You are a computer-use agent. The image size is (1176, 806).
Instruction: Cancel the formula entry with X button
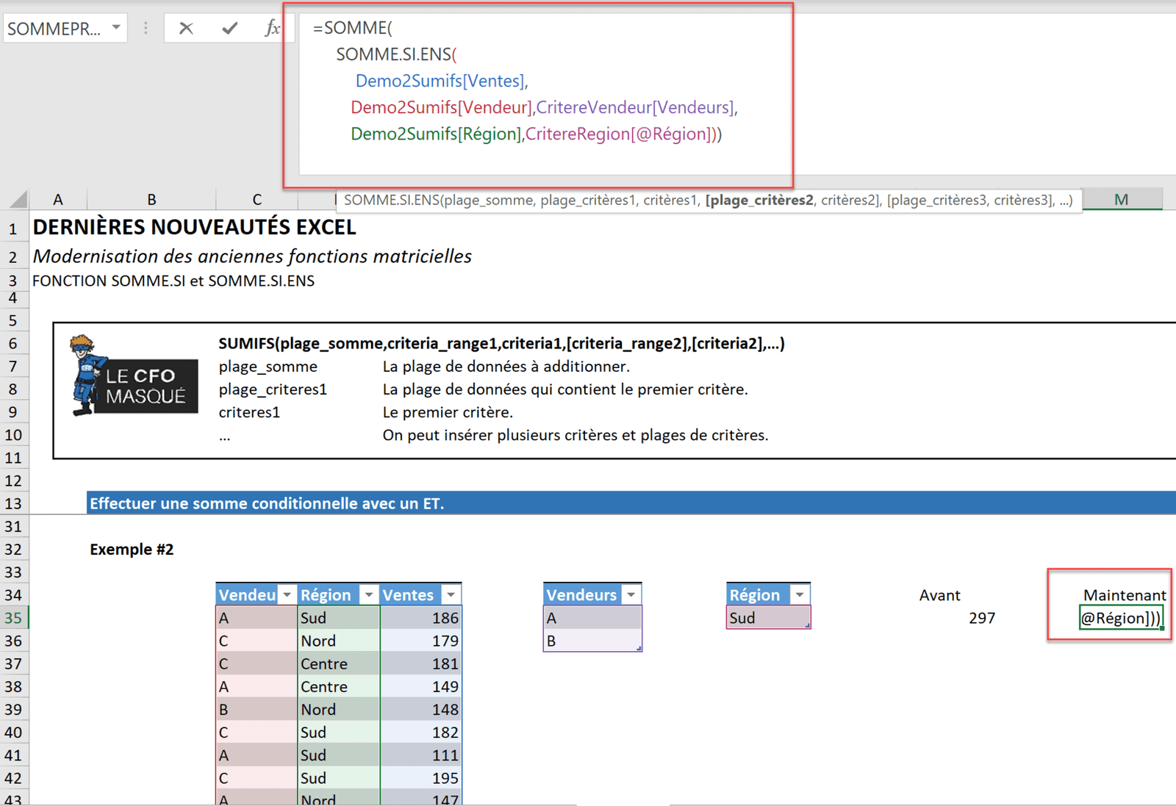186,29
